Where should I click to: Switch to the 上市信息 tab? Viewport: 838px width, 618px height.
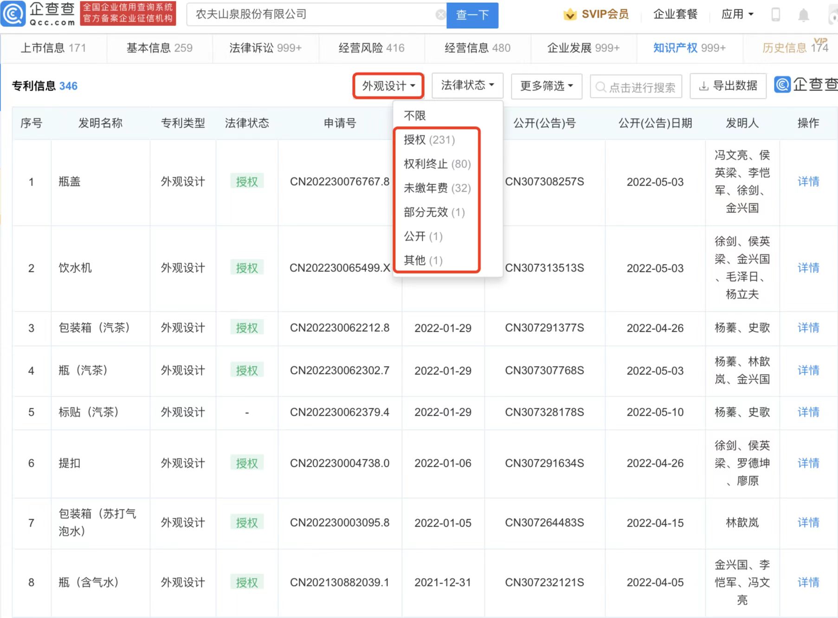click(x=53, y=48)
